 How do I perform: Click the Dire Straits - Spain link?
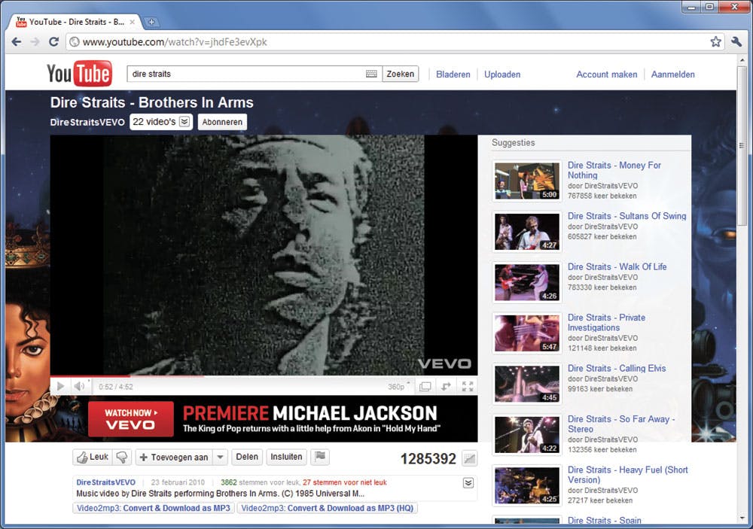point(604,521)
